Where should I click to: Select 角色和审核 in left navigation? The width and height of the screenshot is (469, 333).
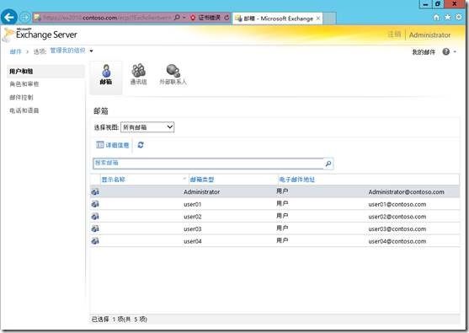pyautogui.click(x=24, y=84)
